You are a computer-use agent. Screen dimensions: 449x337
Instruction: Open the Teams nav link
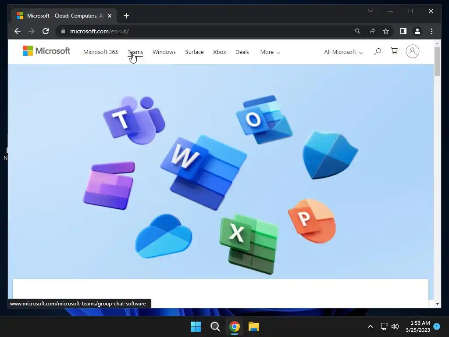135,52
